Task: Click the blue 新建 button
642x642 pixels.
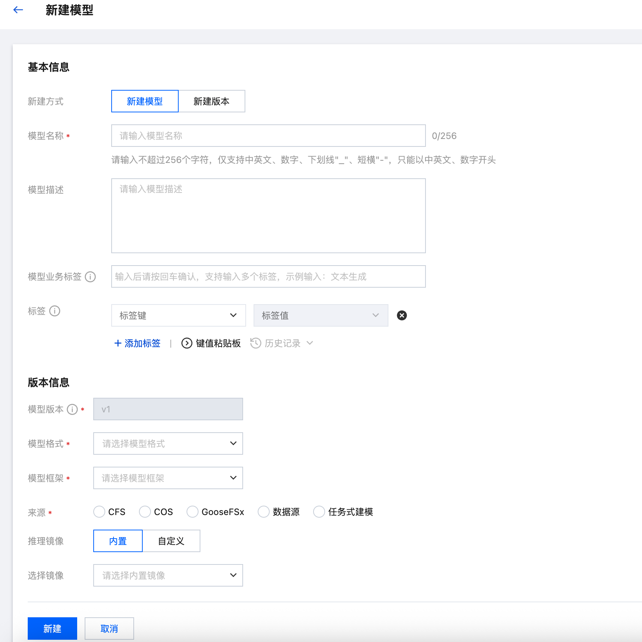Action: (52, 629)
